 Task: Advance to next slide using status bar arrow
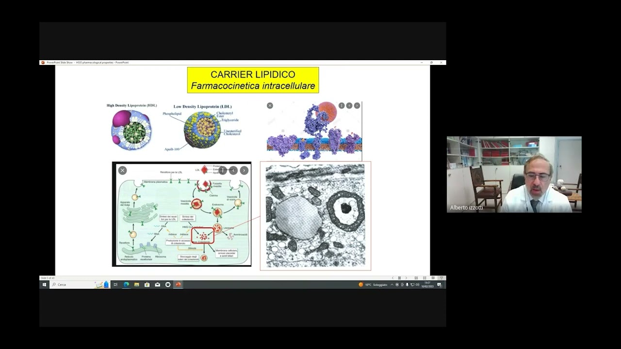point(406,278)
